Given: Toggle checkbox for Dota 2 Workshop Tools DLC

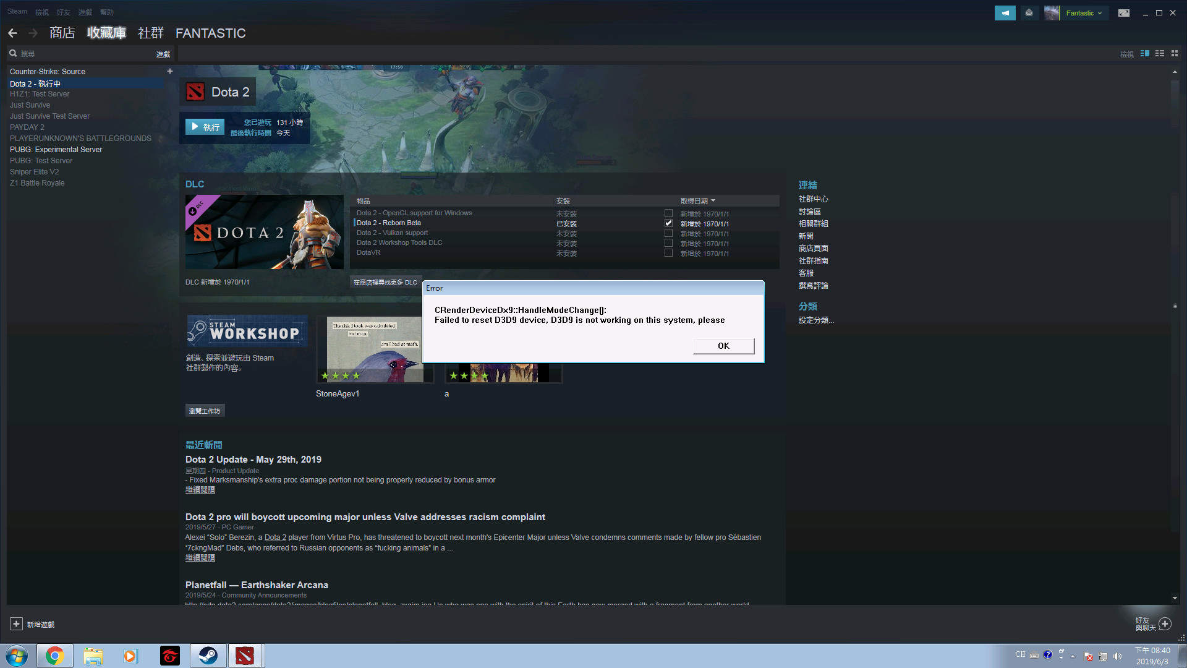Looking at the screenshot, I should 668,243.
